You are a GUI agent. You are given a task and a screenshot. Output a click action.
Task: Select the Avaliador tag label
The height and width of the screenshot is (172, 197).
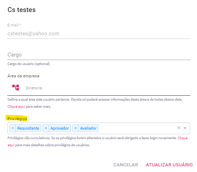coord(88,128)
